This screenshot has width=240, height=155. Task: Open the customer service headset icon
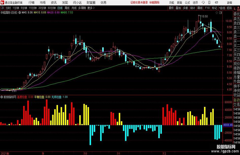tap(203, 3)
